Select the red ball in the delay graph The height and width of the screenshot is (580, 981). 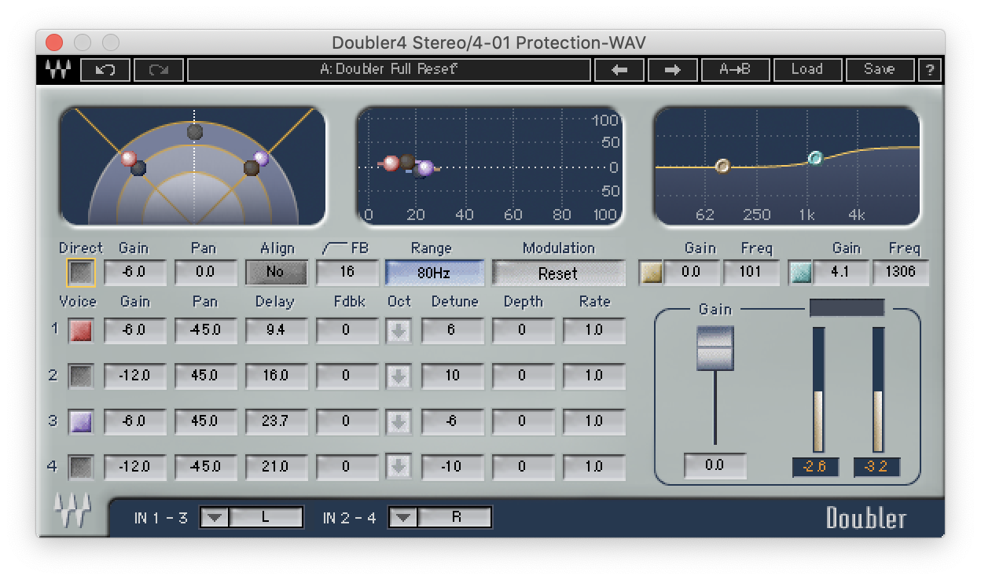point(390,163)
